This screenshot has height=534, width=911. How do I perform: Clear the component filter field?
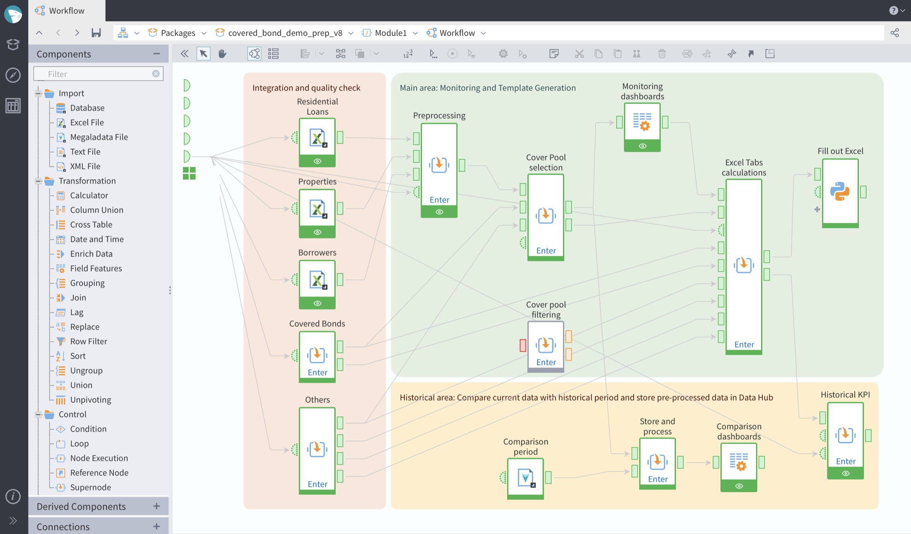[x=156, y=74]
